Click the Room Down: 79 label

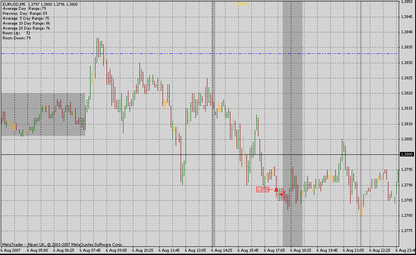(16, 38)
